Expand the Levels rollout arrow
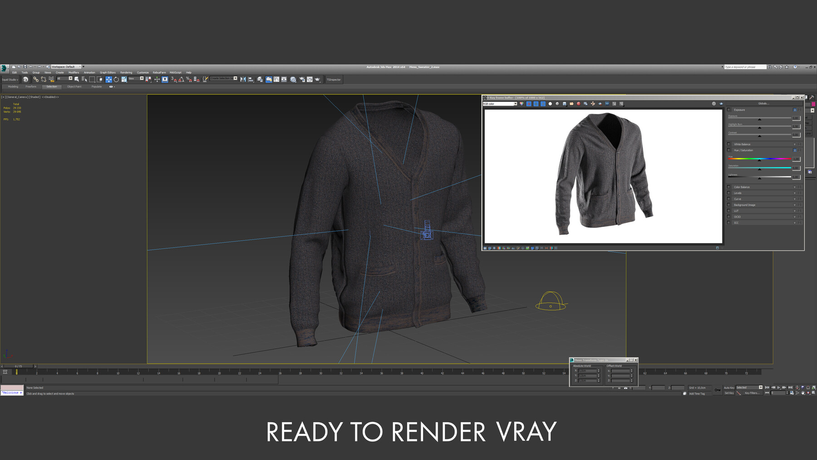Viewport: 817px width, 460px height. [x=795, y=193]
